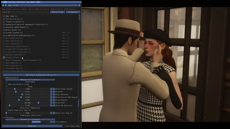Increase Bloom Exposure with right arrow
Screen dimensions: 230x129
[x=54, y=100]
